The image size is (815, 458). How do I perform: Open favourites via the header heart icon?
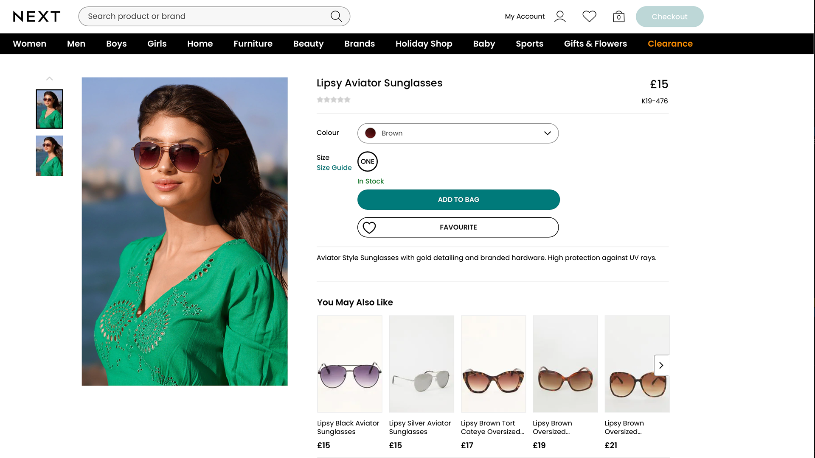point(589,16)
